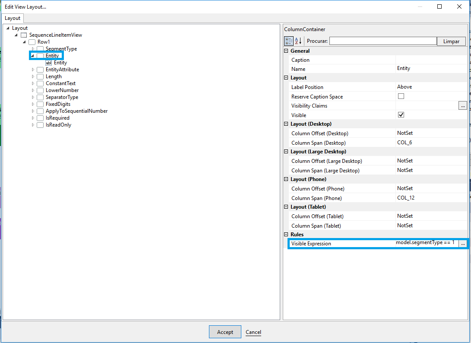This screenshot has width=471, height=343.
Task: Expand the ConstantText node
Action: 33,83
